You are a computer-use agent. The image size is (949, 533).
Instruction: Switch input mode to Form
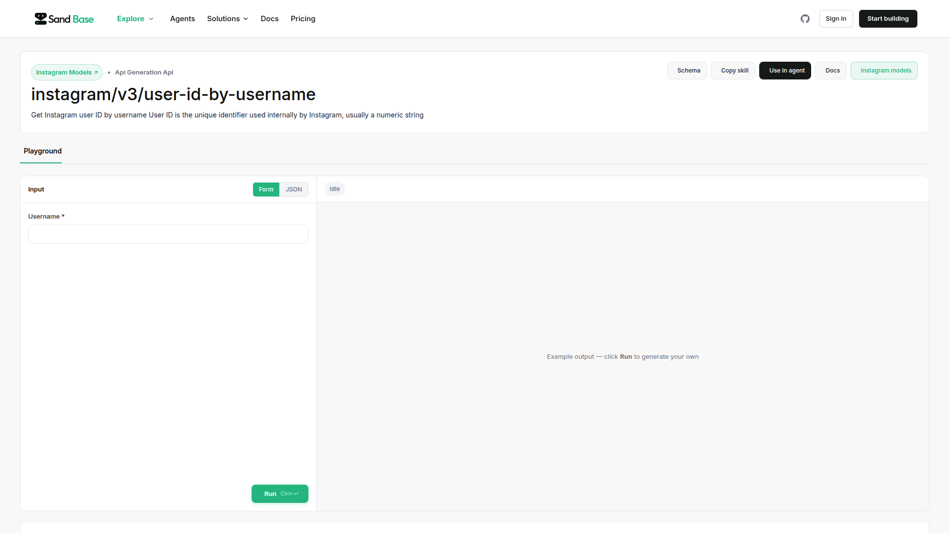pyautogui.click(x=266, y=190)
